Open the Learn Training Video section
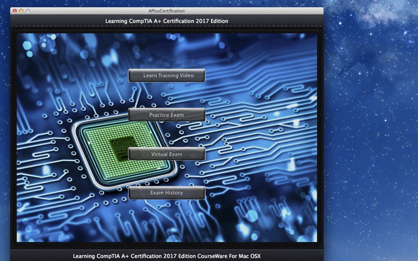 tap(167, 76)
